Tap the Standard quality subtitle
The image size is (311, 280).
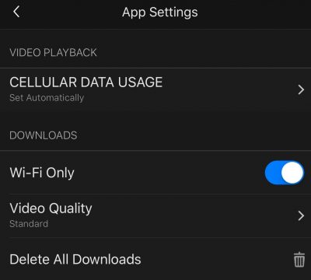(29, 224)
